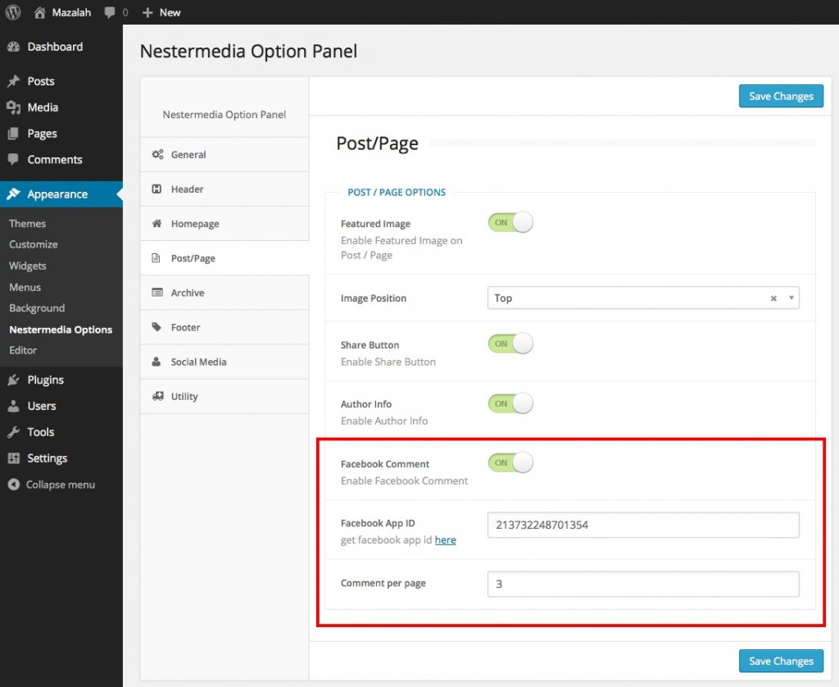Image resolution: width=839 pixels, height=687 pixels.
Task: Click the Homepage house icon
Action: tap(156, 223)
